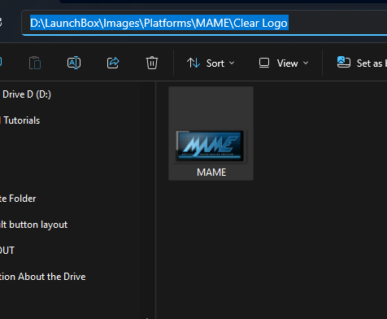Viewport: 387px width, 319px height.
Task: Click the Paste clipboard icon in toolbar
Action: 35,63
